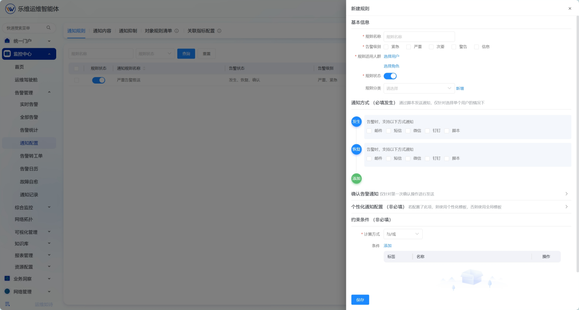The image size is (579, 310).
Task: Check the 紧急 alert level checkbox
Action: pyautogui.click(x=386, y=47)
